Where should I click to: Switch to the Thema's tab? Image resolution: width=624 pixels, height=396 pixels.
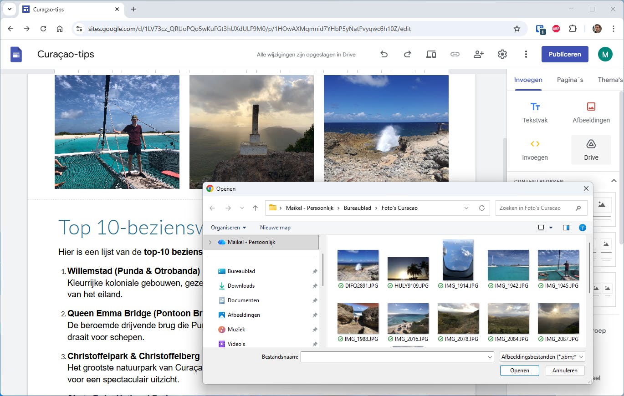click(610, 80)
